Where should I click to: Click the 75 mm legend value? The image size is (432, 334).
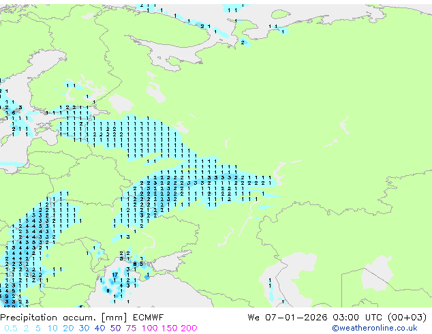[131, 329]
